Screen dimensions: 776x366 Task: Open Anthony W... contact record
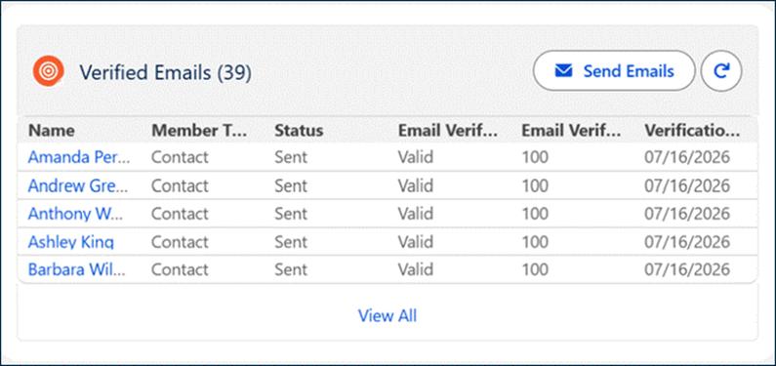pyautogui.click(x=76, y=214)
